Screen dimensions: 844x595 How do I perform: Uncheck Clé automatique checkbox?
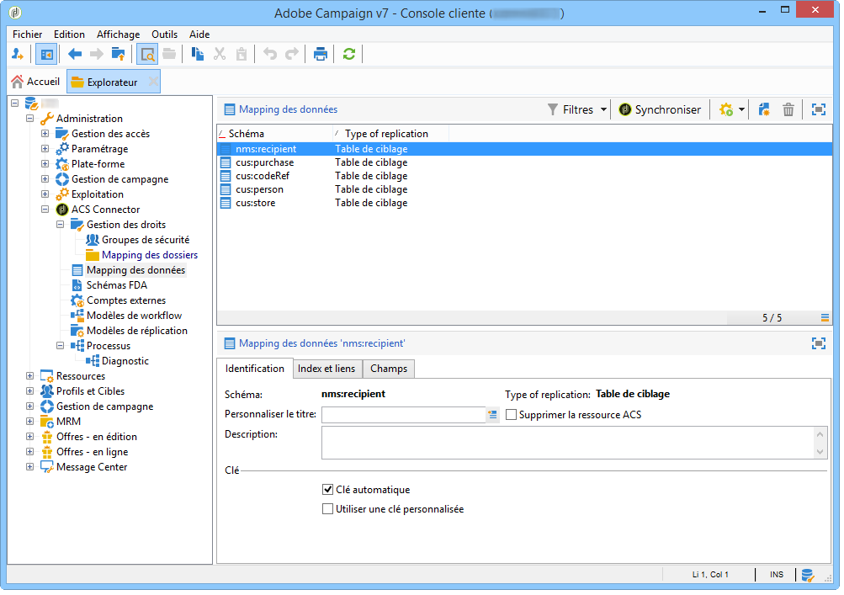coord(327,490)
